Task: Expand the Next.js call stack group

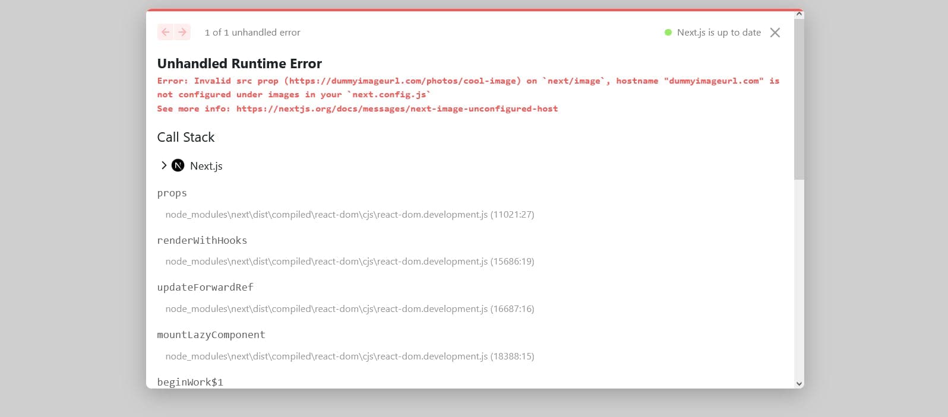Action: (164, 165)
